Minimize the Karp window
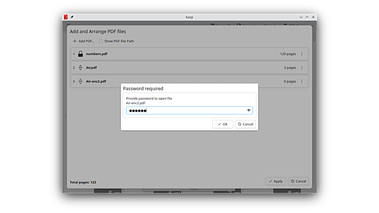Image resolution: width=379 pixels, height=213 pixels. coord(301,17)
